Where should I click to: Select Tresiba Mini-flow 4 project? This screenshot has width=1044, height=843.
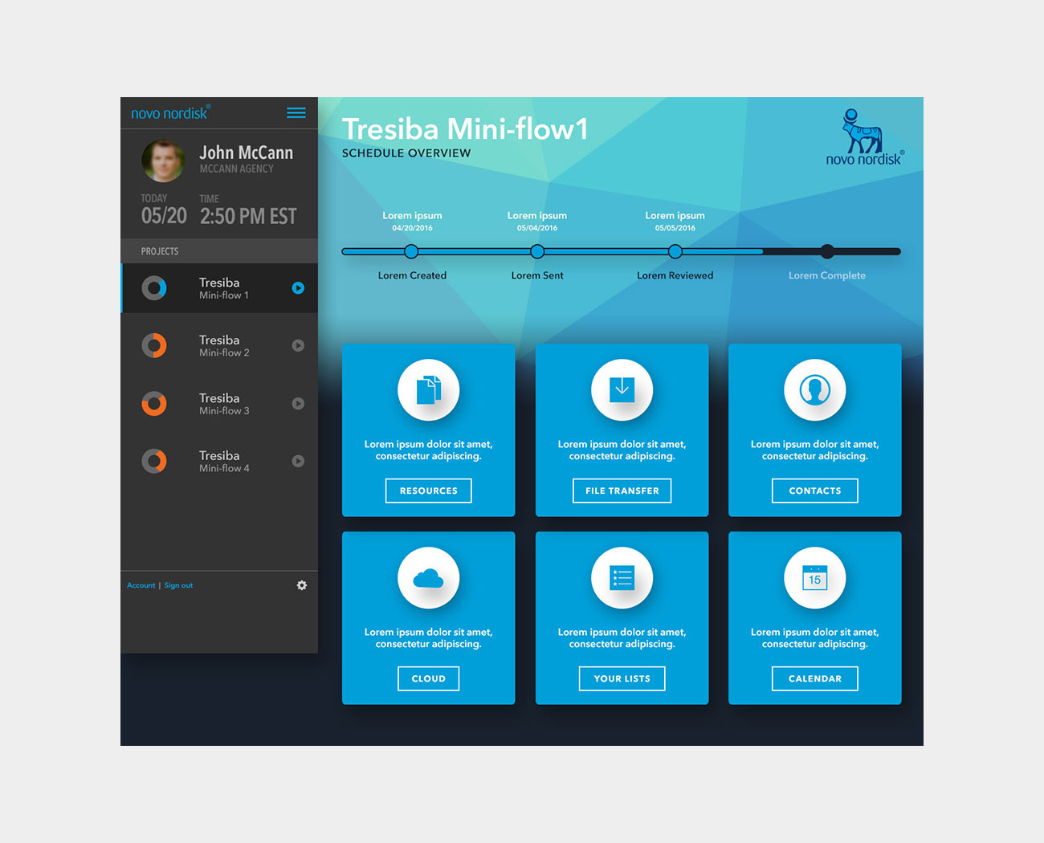click(x=219, y=461)
